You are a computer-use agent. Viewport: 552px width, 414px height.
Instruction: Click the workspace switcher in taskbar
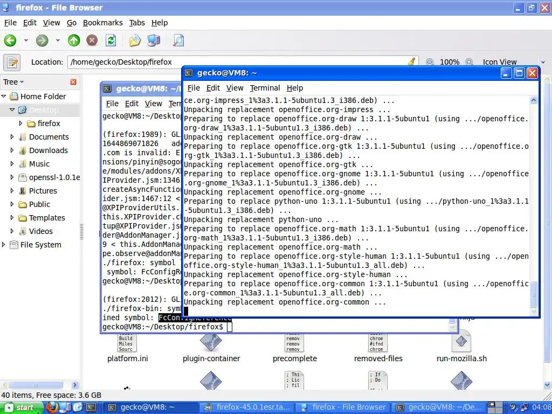tap(496, 408)
